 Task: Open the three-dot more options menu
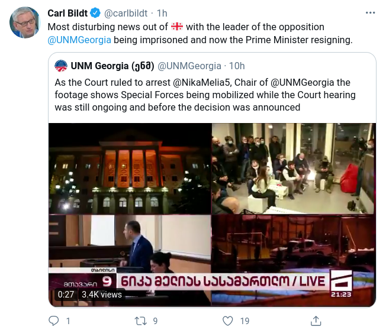(x=370, y=13)
